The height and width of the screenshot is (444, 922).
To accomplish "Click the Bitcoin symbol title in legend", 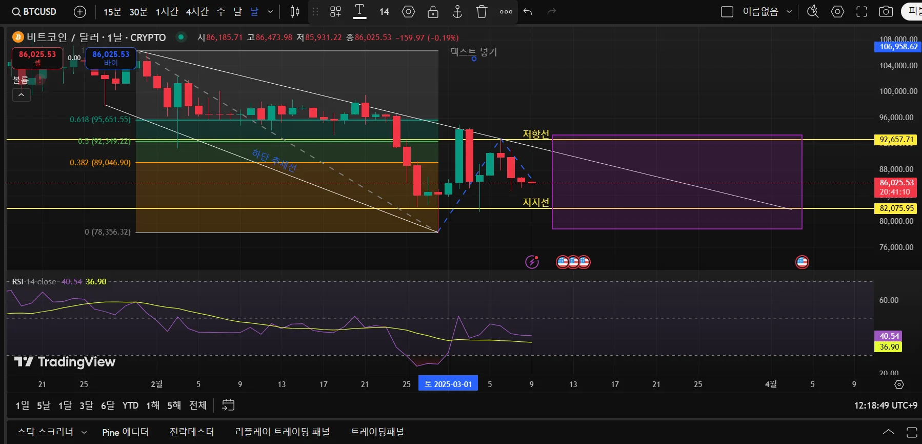I will click(96, 37).
